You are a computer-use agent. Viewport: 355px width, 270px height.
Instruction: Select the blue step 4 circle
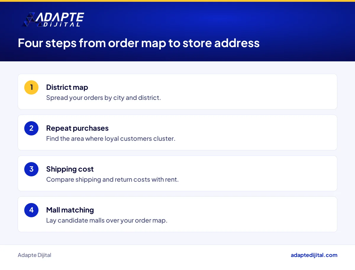click(x=31, y=210)
